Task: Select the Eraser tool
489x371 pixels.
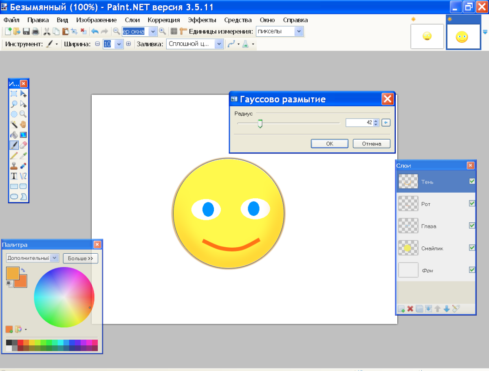Action: [23, 145]
